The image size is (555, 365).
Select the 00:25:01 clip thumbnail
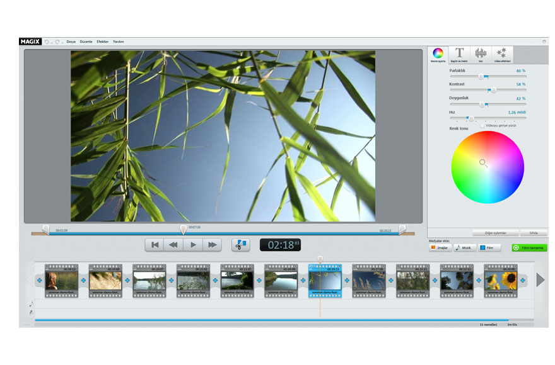193,281
